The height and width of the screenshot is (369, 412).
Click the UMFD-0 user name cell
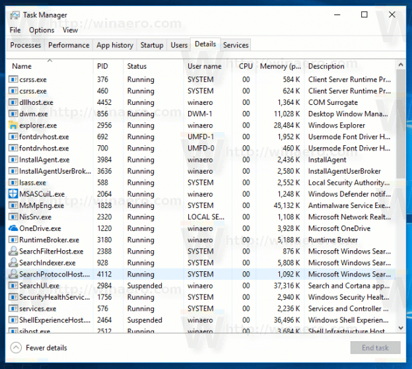(201, 148)
